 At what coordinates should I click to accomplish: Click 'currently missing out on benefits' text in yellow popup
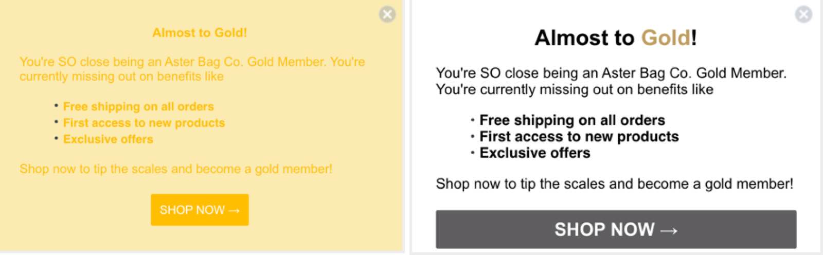pyautogui.click(x=121, y=77)
